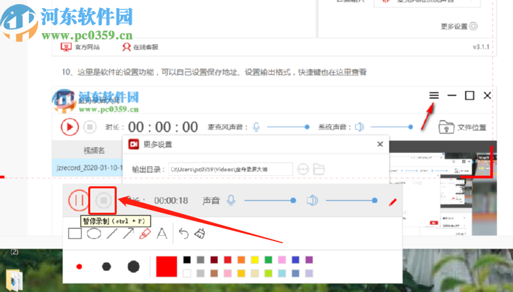Image resolution: width=513 pixels, height=292 pixels.
Task: Pick the light blue color swatch
Action: (x=282, y=273)
